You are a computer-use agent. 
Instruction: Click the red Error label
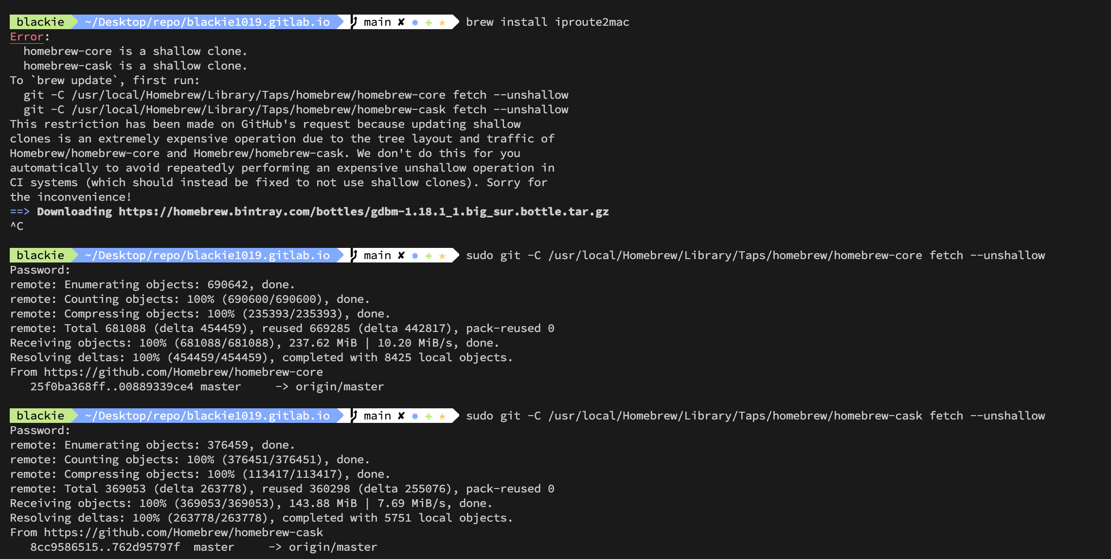27,36
